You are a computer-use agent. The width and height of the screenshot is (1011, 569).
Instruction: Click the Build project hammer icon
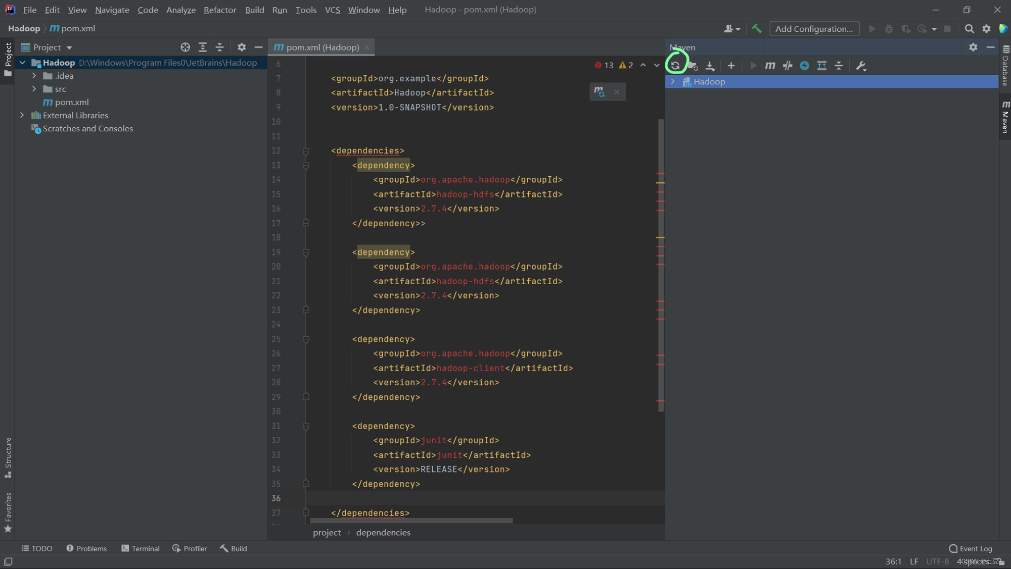point(756,29)
